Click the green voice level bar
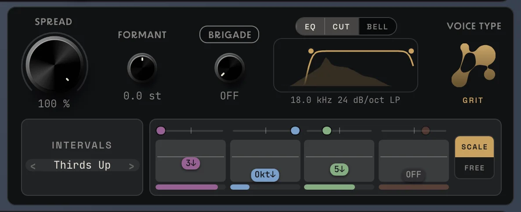Viewport: 521px width, 212px height. [339, 187]
